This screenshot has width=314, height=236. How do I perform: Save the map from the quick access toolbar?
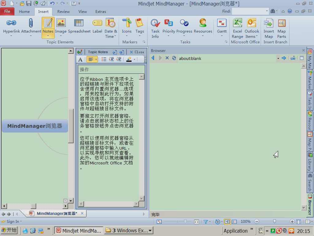coord(29,3)
